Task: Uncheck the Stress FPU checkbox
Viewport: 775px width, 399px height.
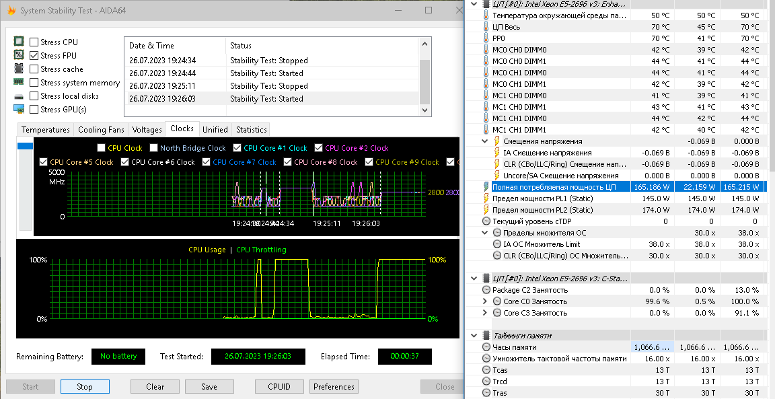Action: [34, 56]
